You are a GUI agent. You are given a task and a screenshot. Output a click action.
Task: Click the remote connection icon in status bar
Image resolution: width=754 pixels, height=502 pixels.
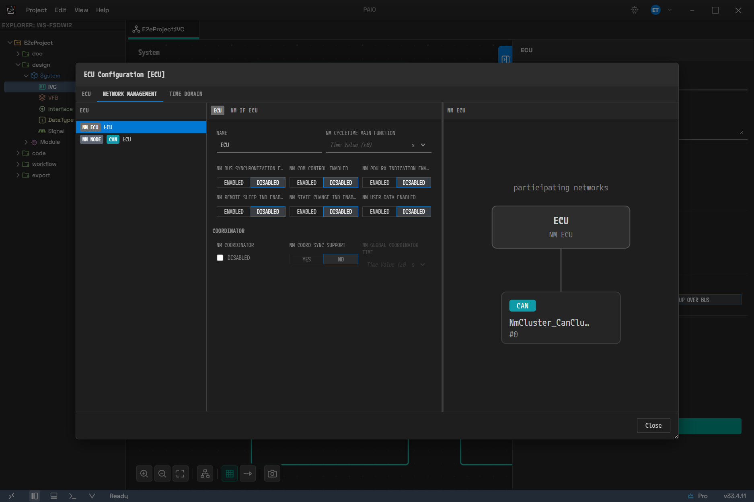point(12,496)
